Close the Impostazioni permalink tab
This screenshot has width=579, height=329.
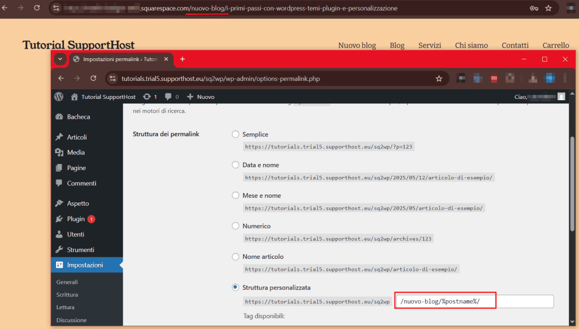pyautogui.click(x=166, y=59)
